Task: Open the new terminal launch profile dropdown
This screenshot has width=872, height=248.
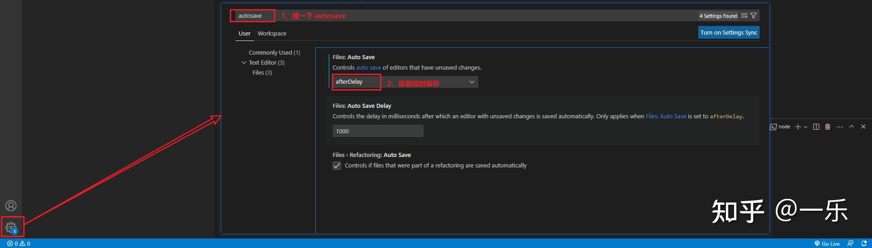Action: 806,127
